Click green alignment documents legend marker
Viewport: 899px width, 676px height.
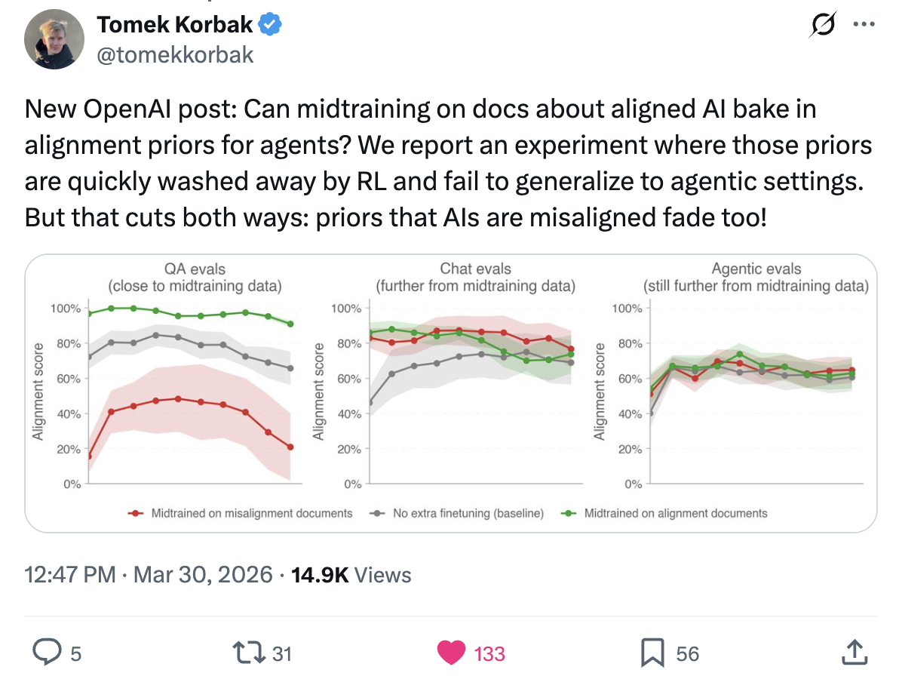[570, 514]
